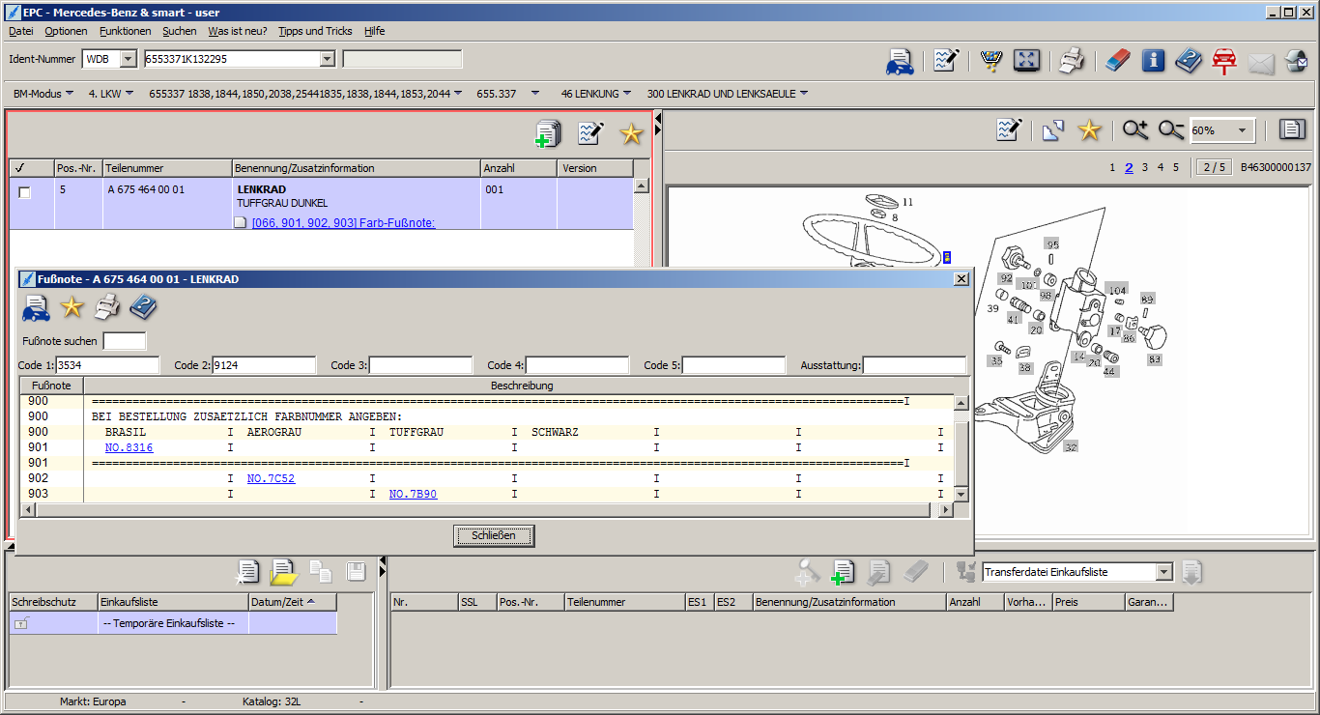The image size is (1320, 715).
Task: Open notes icon in parts list panel
Action: pyautogui.click(x=590, y=133)
